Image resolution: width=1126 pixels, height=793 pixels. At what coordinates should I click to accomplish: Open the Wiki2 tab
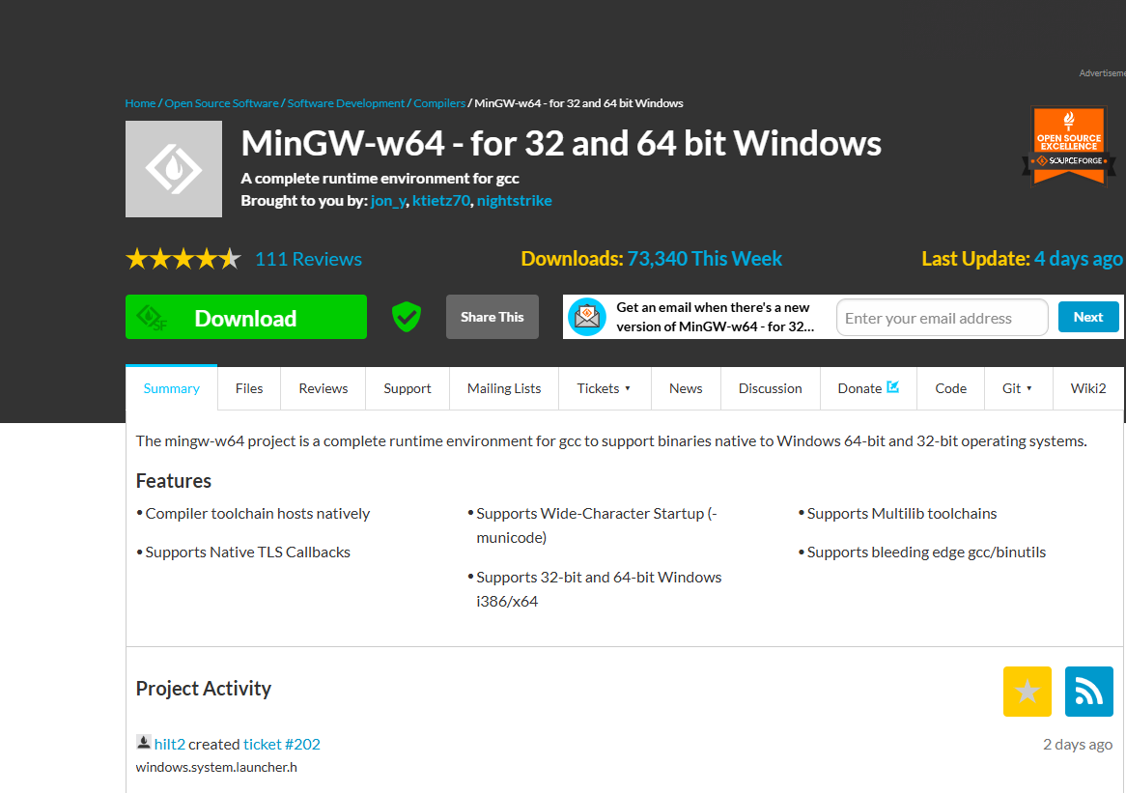click(1088, 388)
